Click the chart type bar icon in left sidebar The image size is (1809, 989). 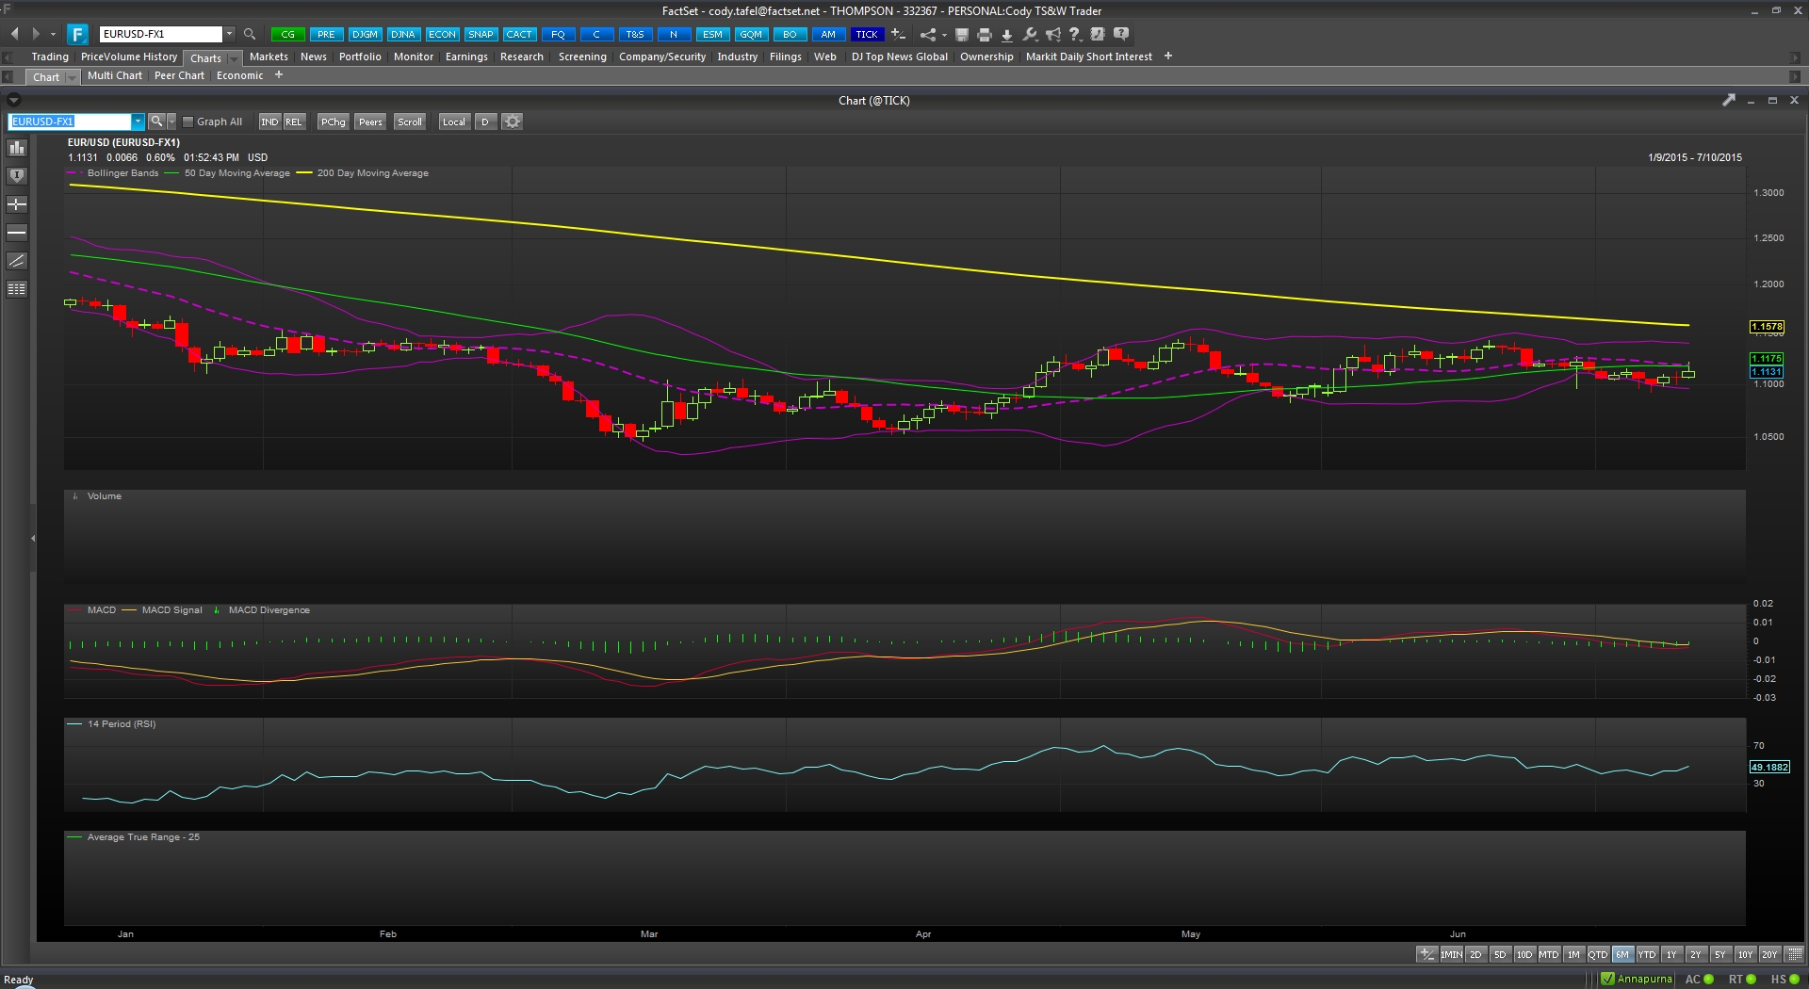tap(17, 148)
